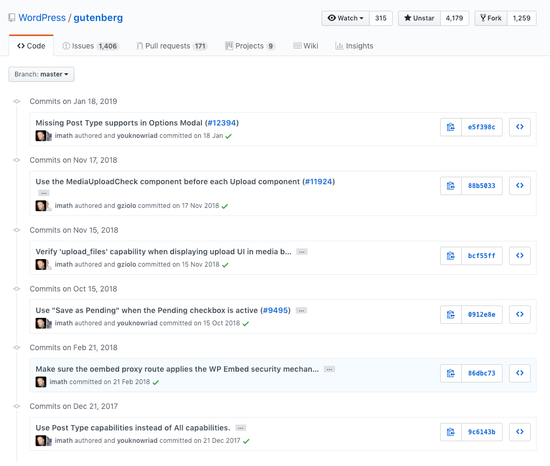Open the Wiki tab

point(306,46)
